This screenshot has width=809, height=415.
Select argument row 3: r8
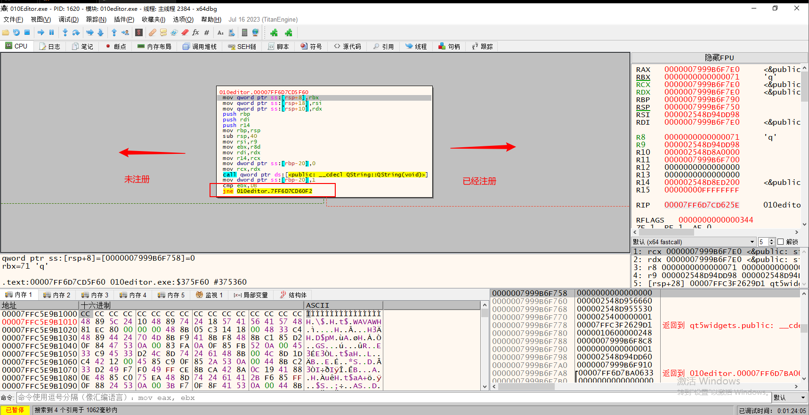716,267
